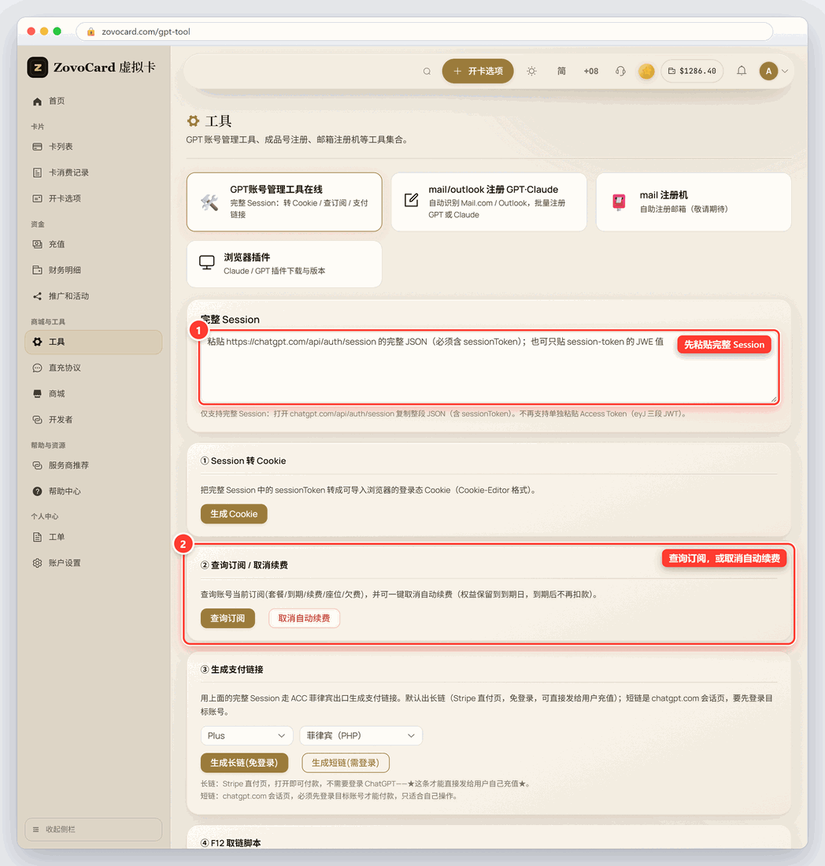Open the Plus plan dropdown

(246, 735)
